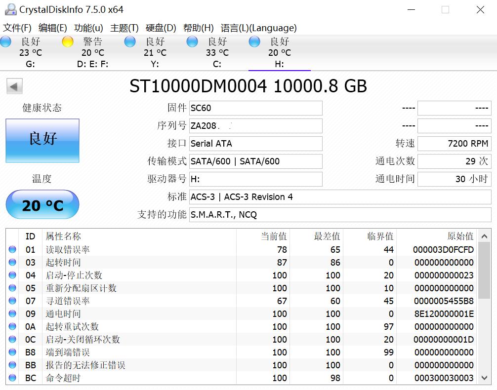
Task: Click raw value 8E120000001E
Action: tap(444, 314)
